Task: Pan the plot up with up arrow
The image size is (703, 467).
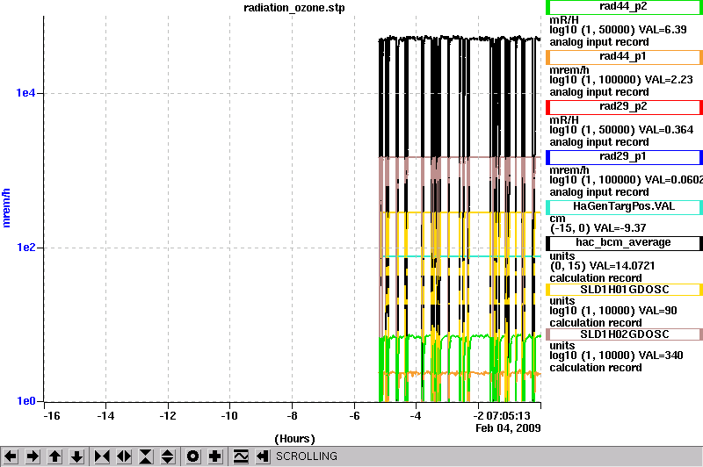Action: (54, 456)
